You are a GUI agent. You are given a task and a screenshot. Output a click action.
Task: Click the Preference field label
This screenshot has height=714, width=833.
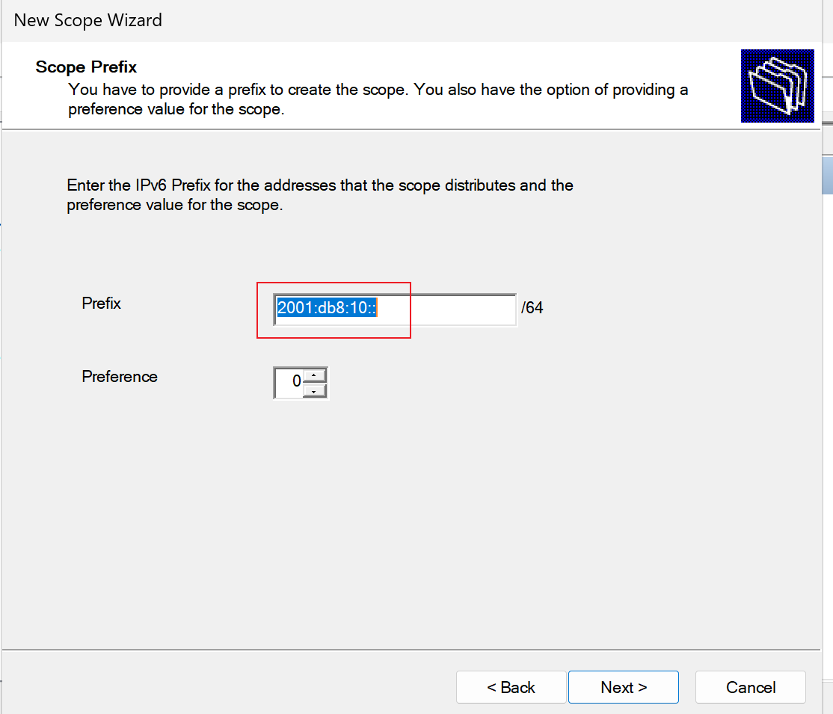(x=120, y=377)
